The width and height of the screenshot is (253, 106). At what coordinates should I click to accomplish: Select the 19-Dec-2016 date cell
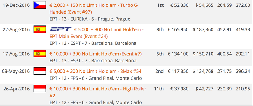tap(16, 5)
